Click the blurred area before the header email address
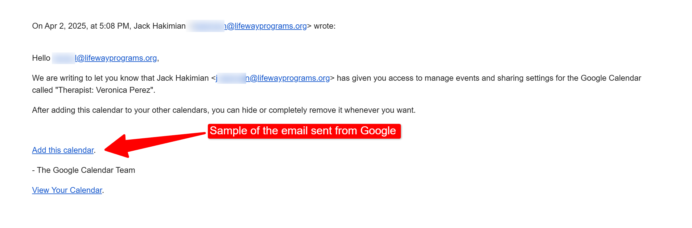Image resolution: width=692 pixels, height=228 pixels. [x=206, y=26]
